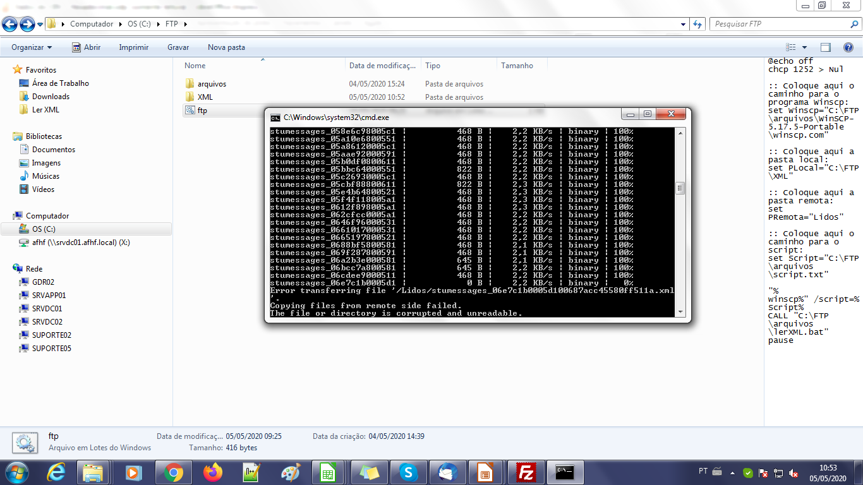Select the ftp batch file
This screenshot has width=863, height=485.
pos(202,111)
